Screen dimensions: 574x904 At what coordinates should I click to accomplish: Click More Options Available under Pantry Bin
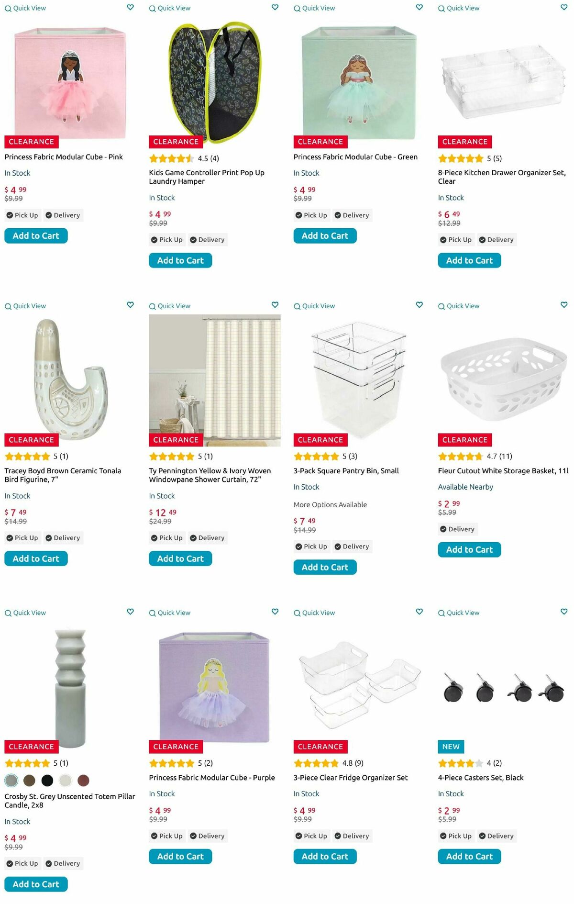pyautogui.click(x=330, y=504)
